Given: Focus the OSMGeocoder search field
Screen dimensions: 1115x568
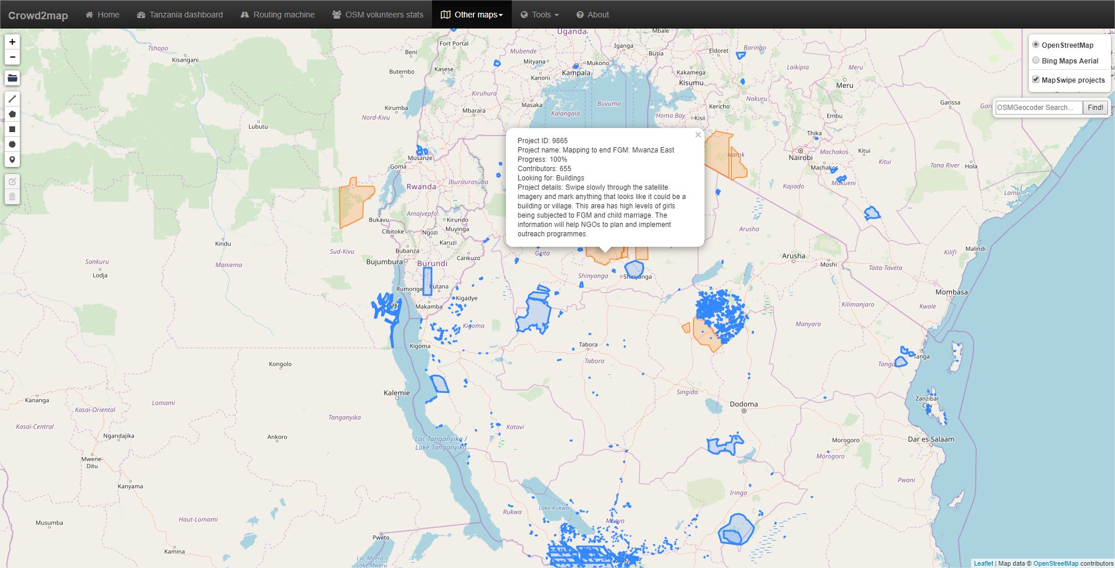Looking at the screenshot, I should point(1039,108).
